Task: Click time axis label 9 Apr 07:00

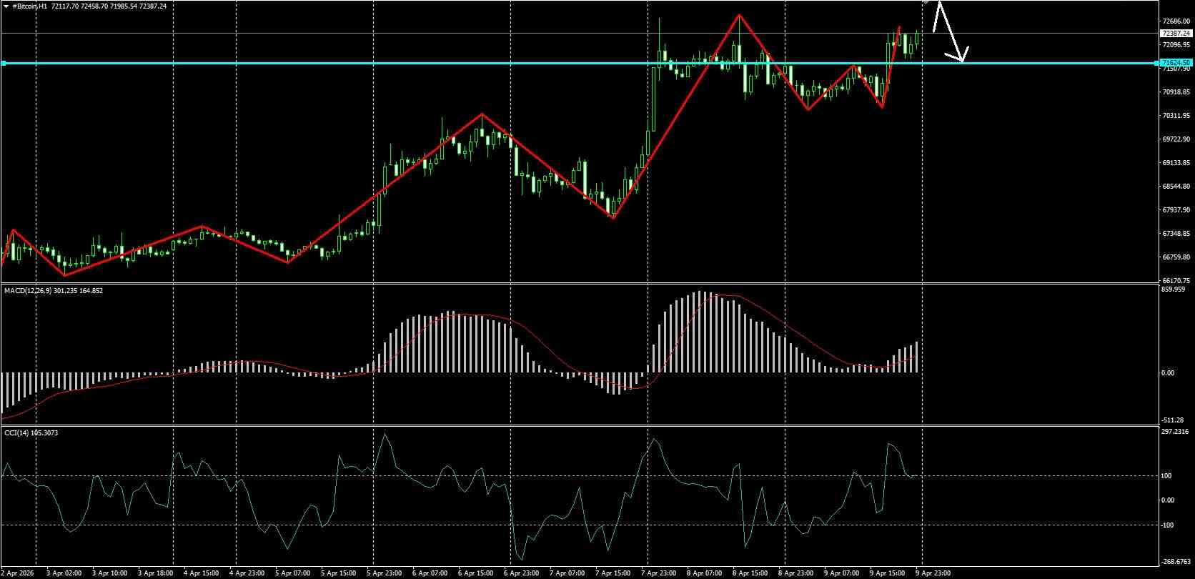Action: [x=841, y=573]
